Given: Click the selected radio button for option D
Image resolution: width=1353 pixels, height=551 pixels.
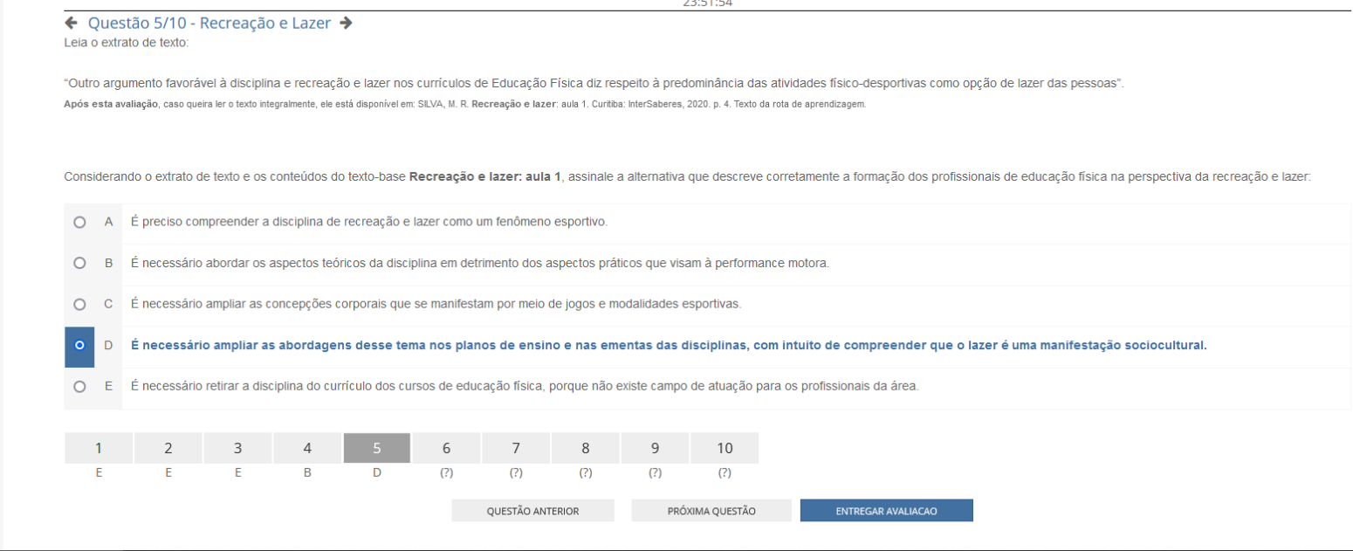Looking at the screenshot, I should 79,346.
